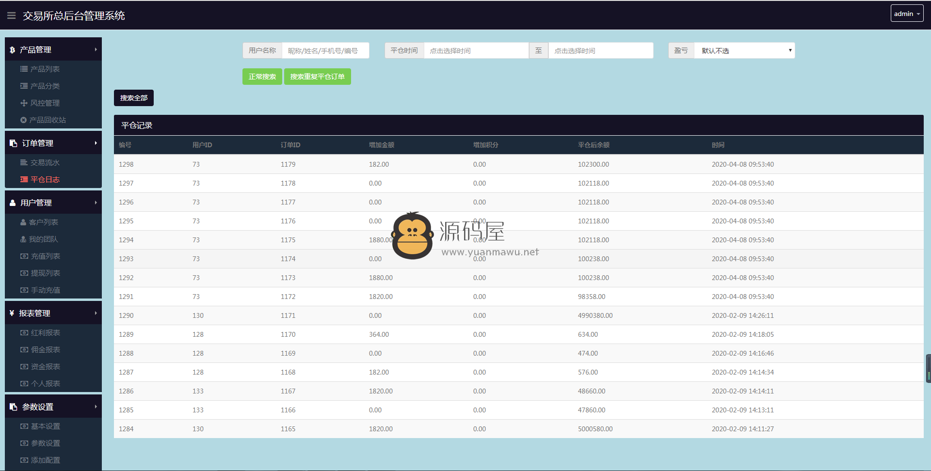Click the money icon beside 手动充值
Image resolution: width=931 pixels, height=471 pixels.
(24, 290)
